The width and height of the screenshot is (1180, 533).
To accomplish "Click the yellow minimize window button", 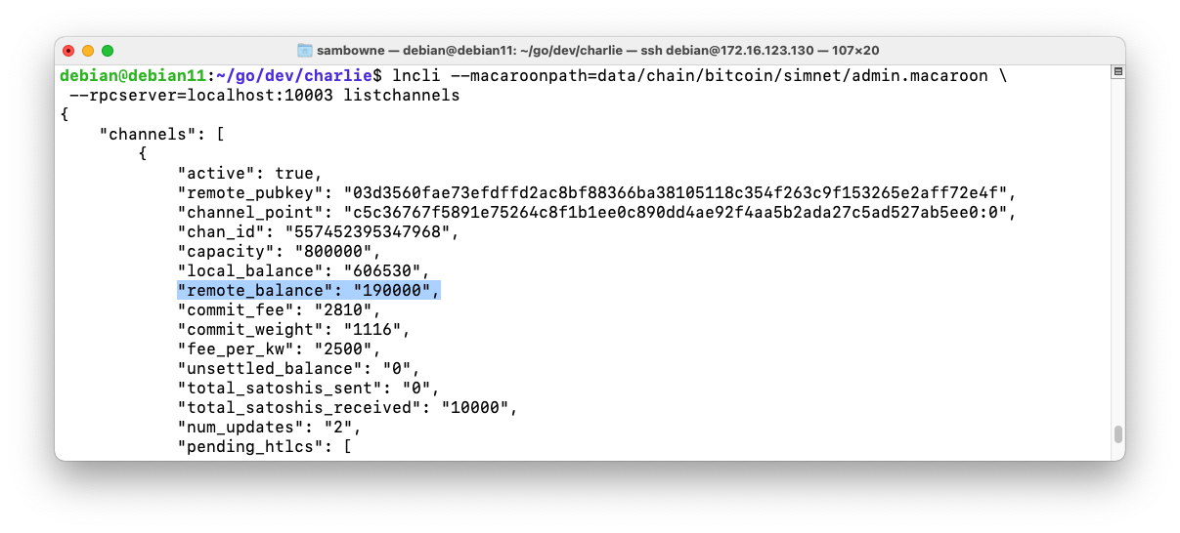I will [x=88, y=50].
